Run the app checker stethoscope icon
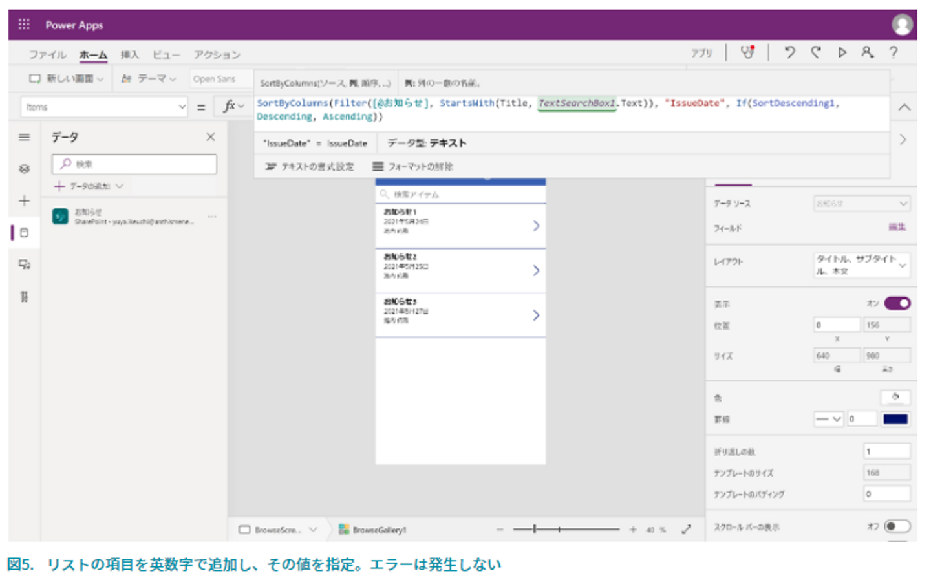 pyautogui.click(x=747, y=52)
